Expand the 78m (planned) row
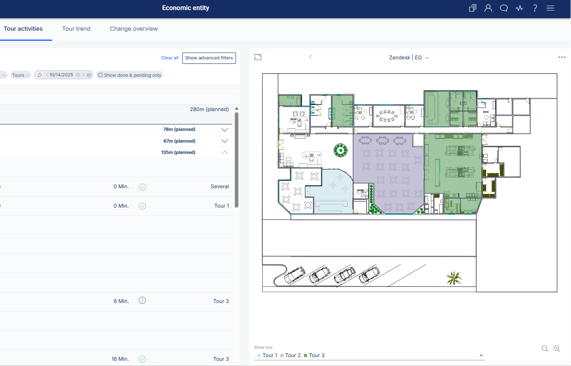Image resolution: width=571 pixels, height=366 pixels. 225,130
